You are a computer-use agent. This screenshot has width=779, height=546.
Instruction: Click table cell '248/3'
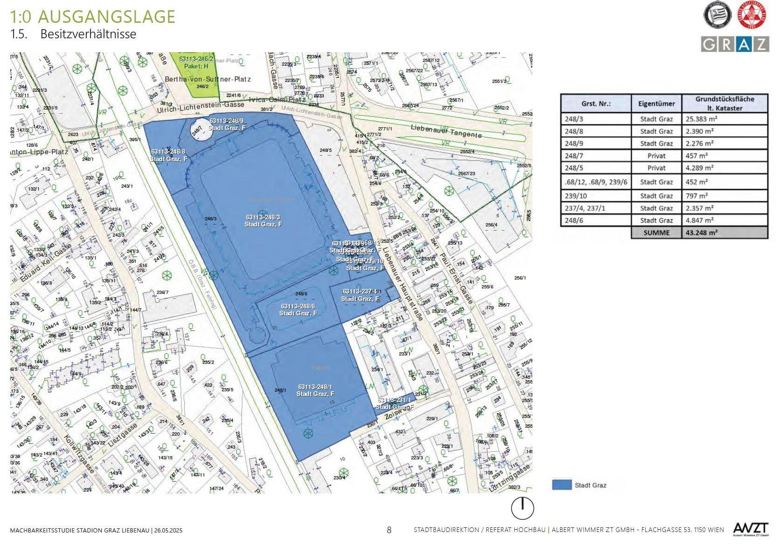click(x=596, y=119)
